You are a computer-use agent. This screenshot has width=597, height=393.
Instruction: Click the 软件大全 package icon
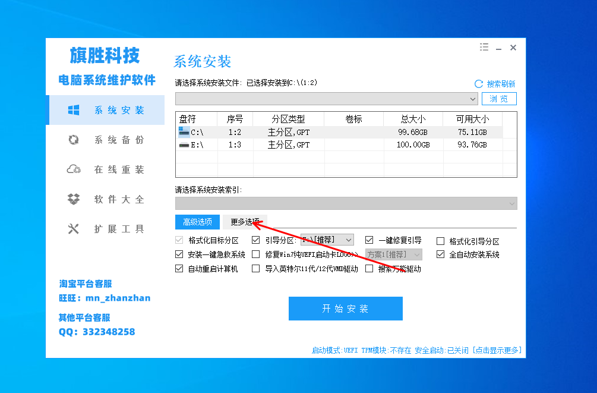click(x=74, y=199)
